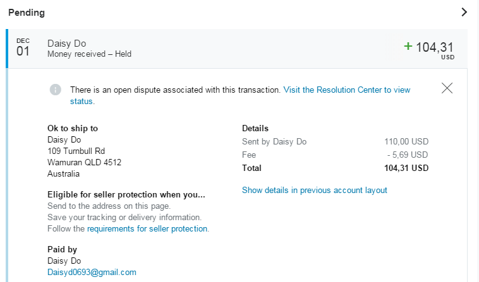Click the Money received – Held status
Image resolution: width=479 pixels, height=282 pixels.
coord(89,54)
